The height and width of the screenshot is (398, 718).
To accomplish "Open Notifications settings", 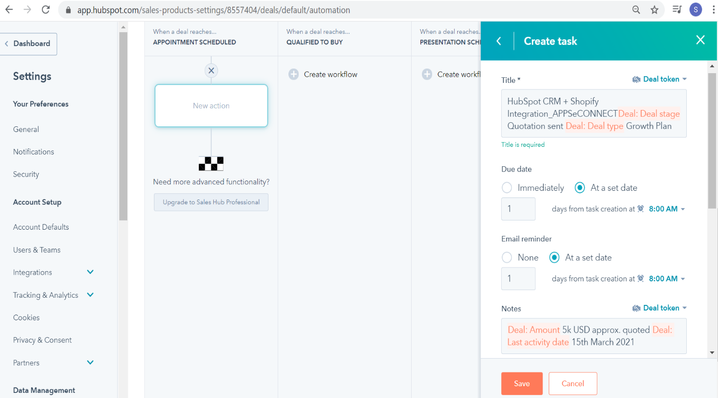I will pyautogui.click(x=34, y=152).
